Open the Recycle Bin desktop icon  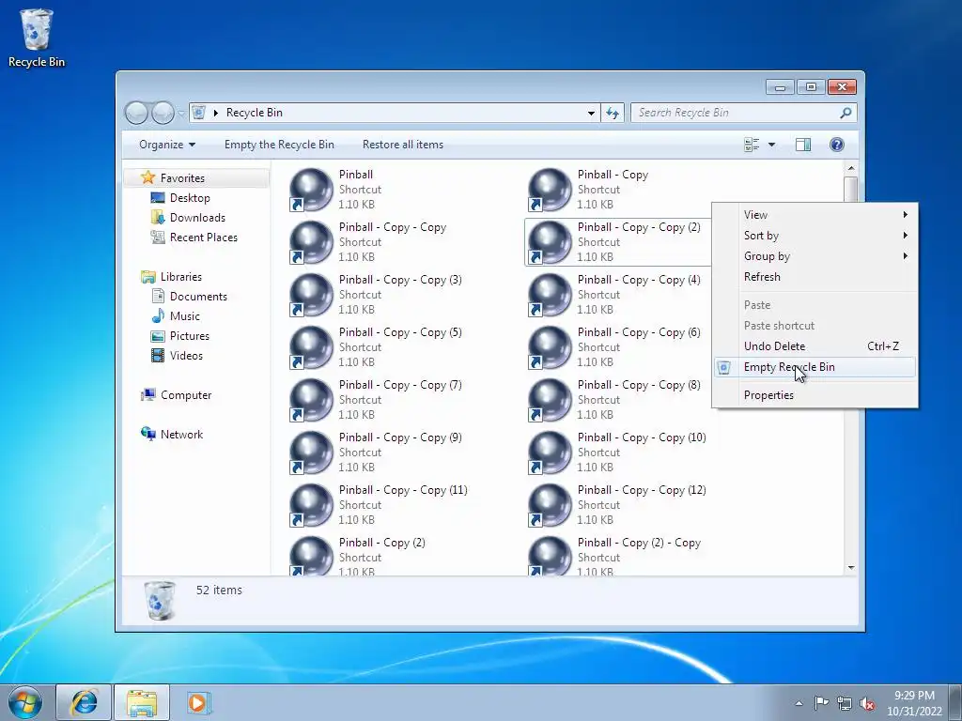click(x=37, y=38)
